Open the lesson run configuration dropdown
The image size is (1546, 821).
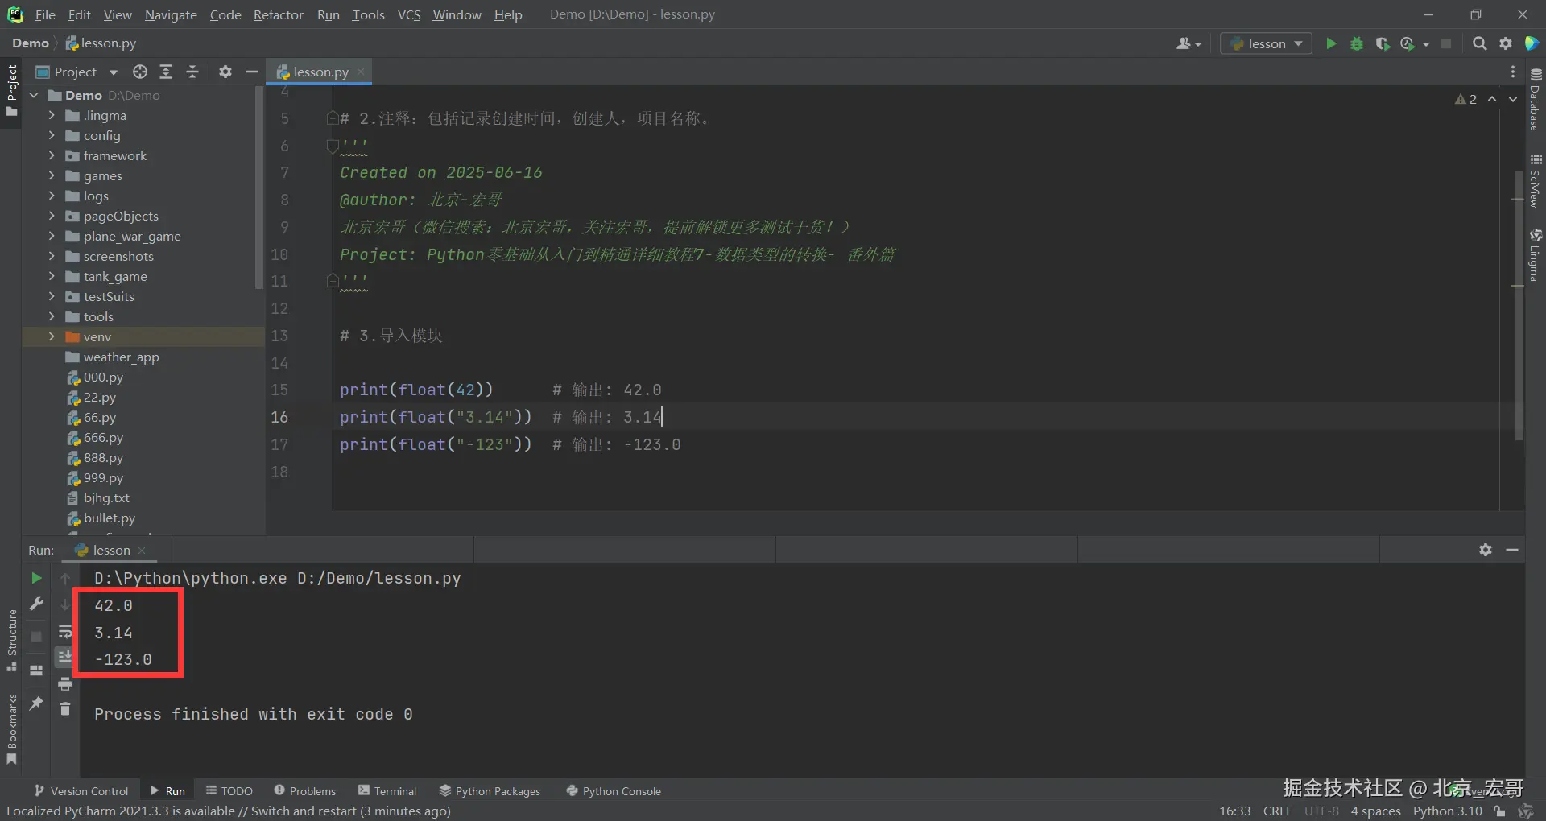(1267, 43)
